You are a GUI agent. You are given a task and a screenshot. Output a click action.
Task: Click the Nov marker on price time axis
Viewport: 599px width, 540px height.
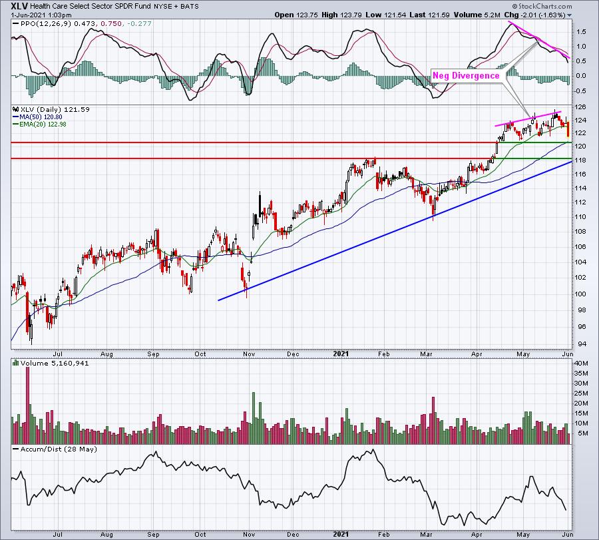tap(249, 354)
